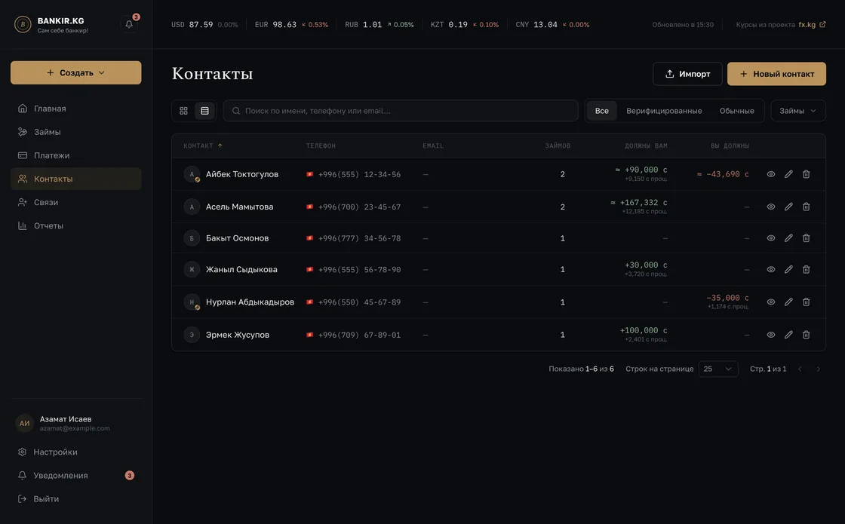View details for Асель Мамытова

coord(770,207)
